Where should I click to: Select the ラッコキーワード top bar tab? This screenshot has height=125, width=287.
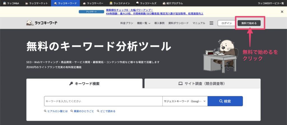65,3
